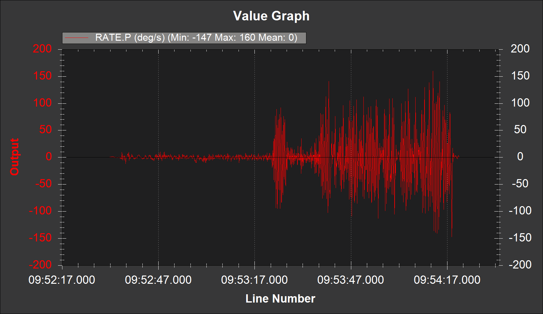Image resolution: width=543 pixels, height=314 pixels.
Task: Click the 09:54:17.000 time label
Action: tap(447, 280)
